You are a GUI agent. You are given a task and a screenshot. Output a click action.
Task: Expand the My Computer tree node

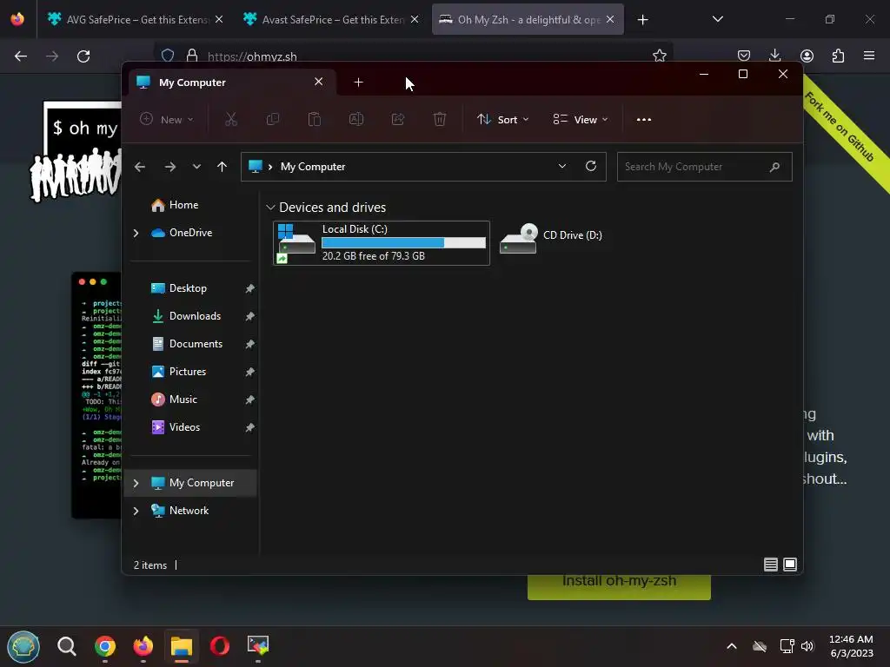tap(136, 483)
